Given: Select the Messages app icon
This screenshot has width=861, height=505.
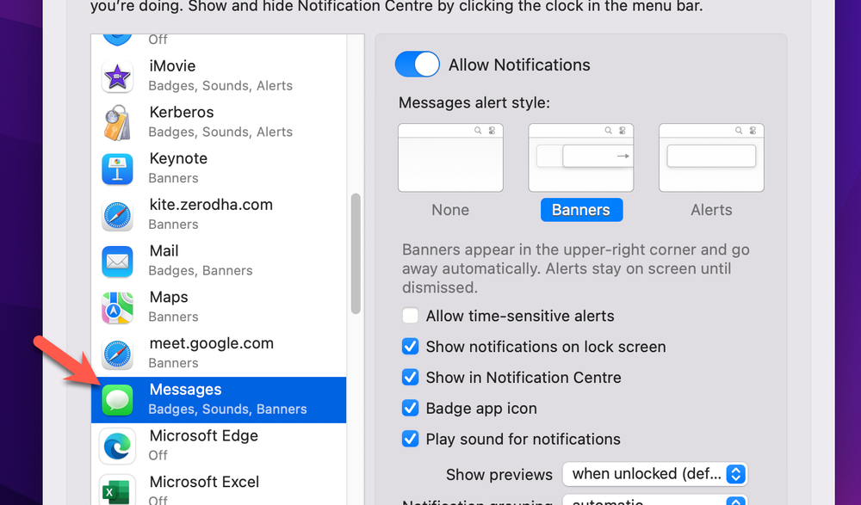Looking at the screenshot, I should click(117, 399).
